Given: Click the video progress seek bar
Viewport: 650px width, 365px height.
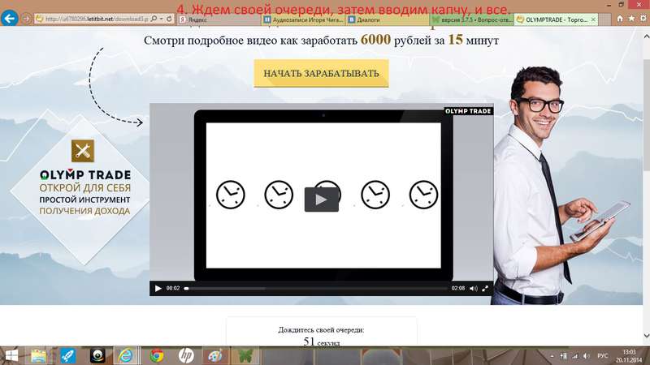Looking at the screenshot, I should (316, 289).
